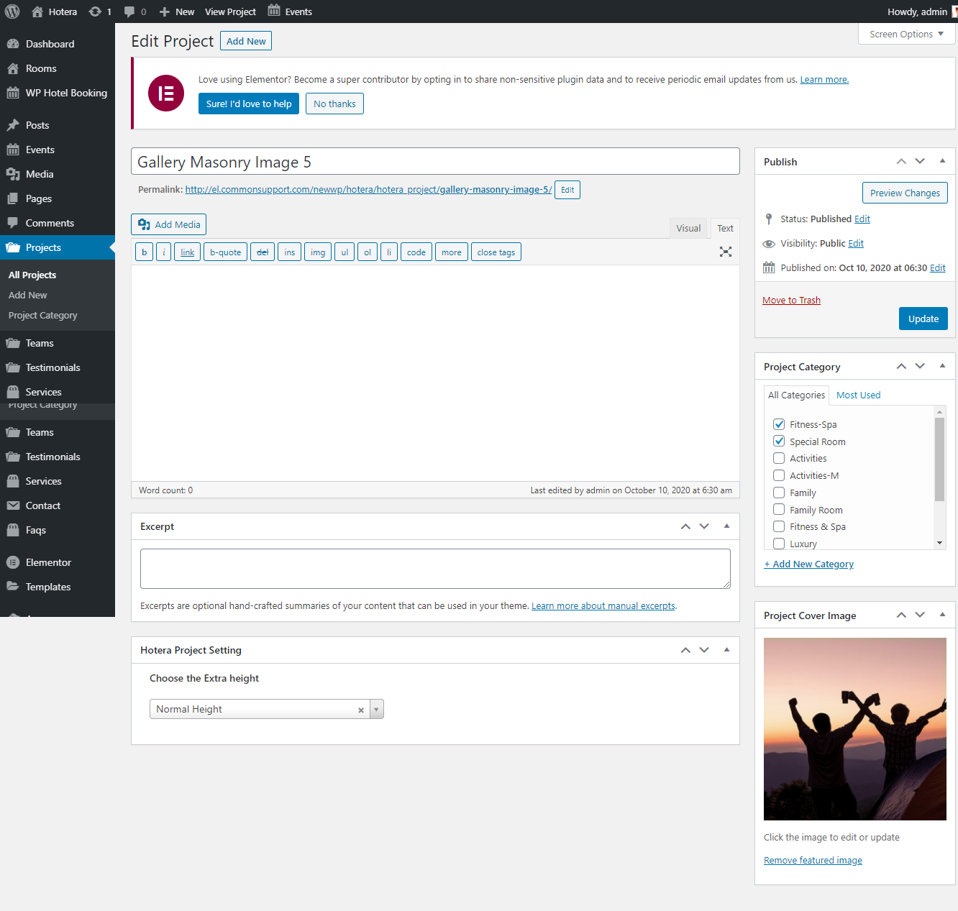Image resolution: width=958 pixels, height=911 pixels.
Task: Open Dashboard from the sidebar icon
Action: (x=13, y=44)
